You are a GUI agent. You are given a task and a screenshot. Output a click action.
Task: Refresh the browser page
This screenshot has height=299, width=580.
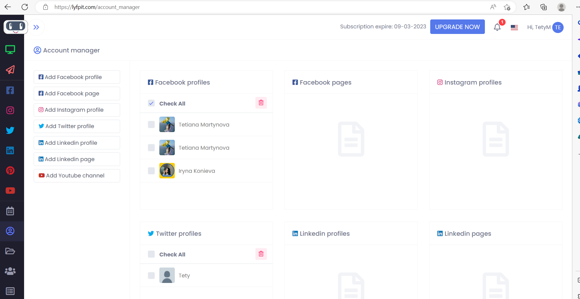(25, 7)
